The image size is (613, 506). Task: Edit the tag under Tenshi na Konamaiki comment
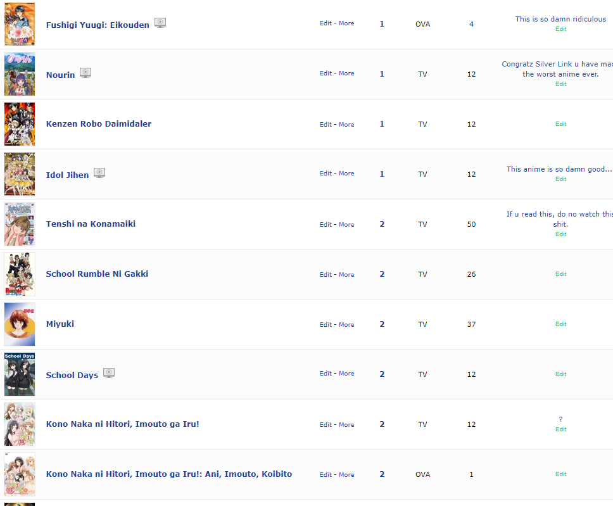pyautogui.click(x=560, y=234)
